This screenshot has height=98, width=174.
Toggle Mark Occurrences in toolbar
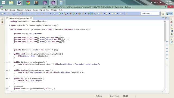(x=92, y=14)
